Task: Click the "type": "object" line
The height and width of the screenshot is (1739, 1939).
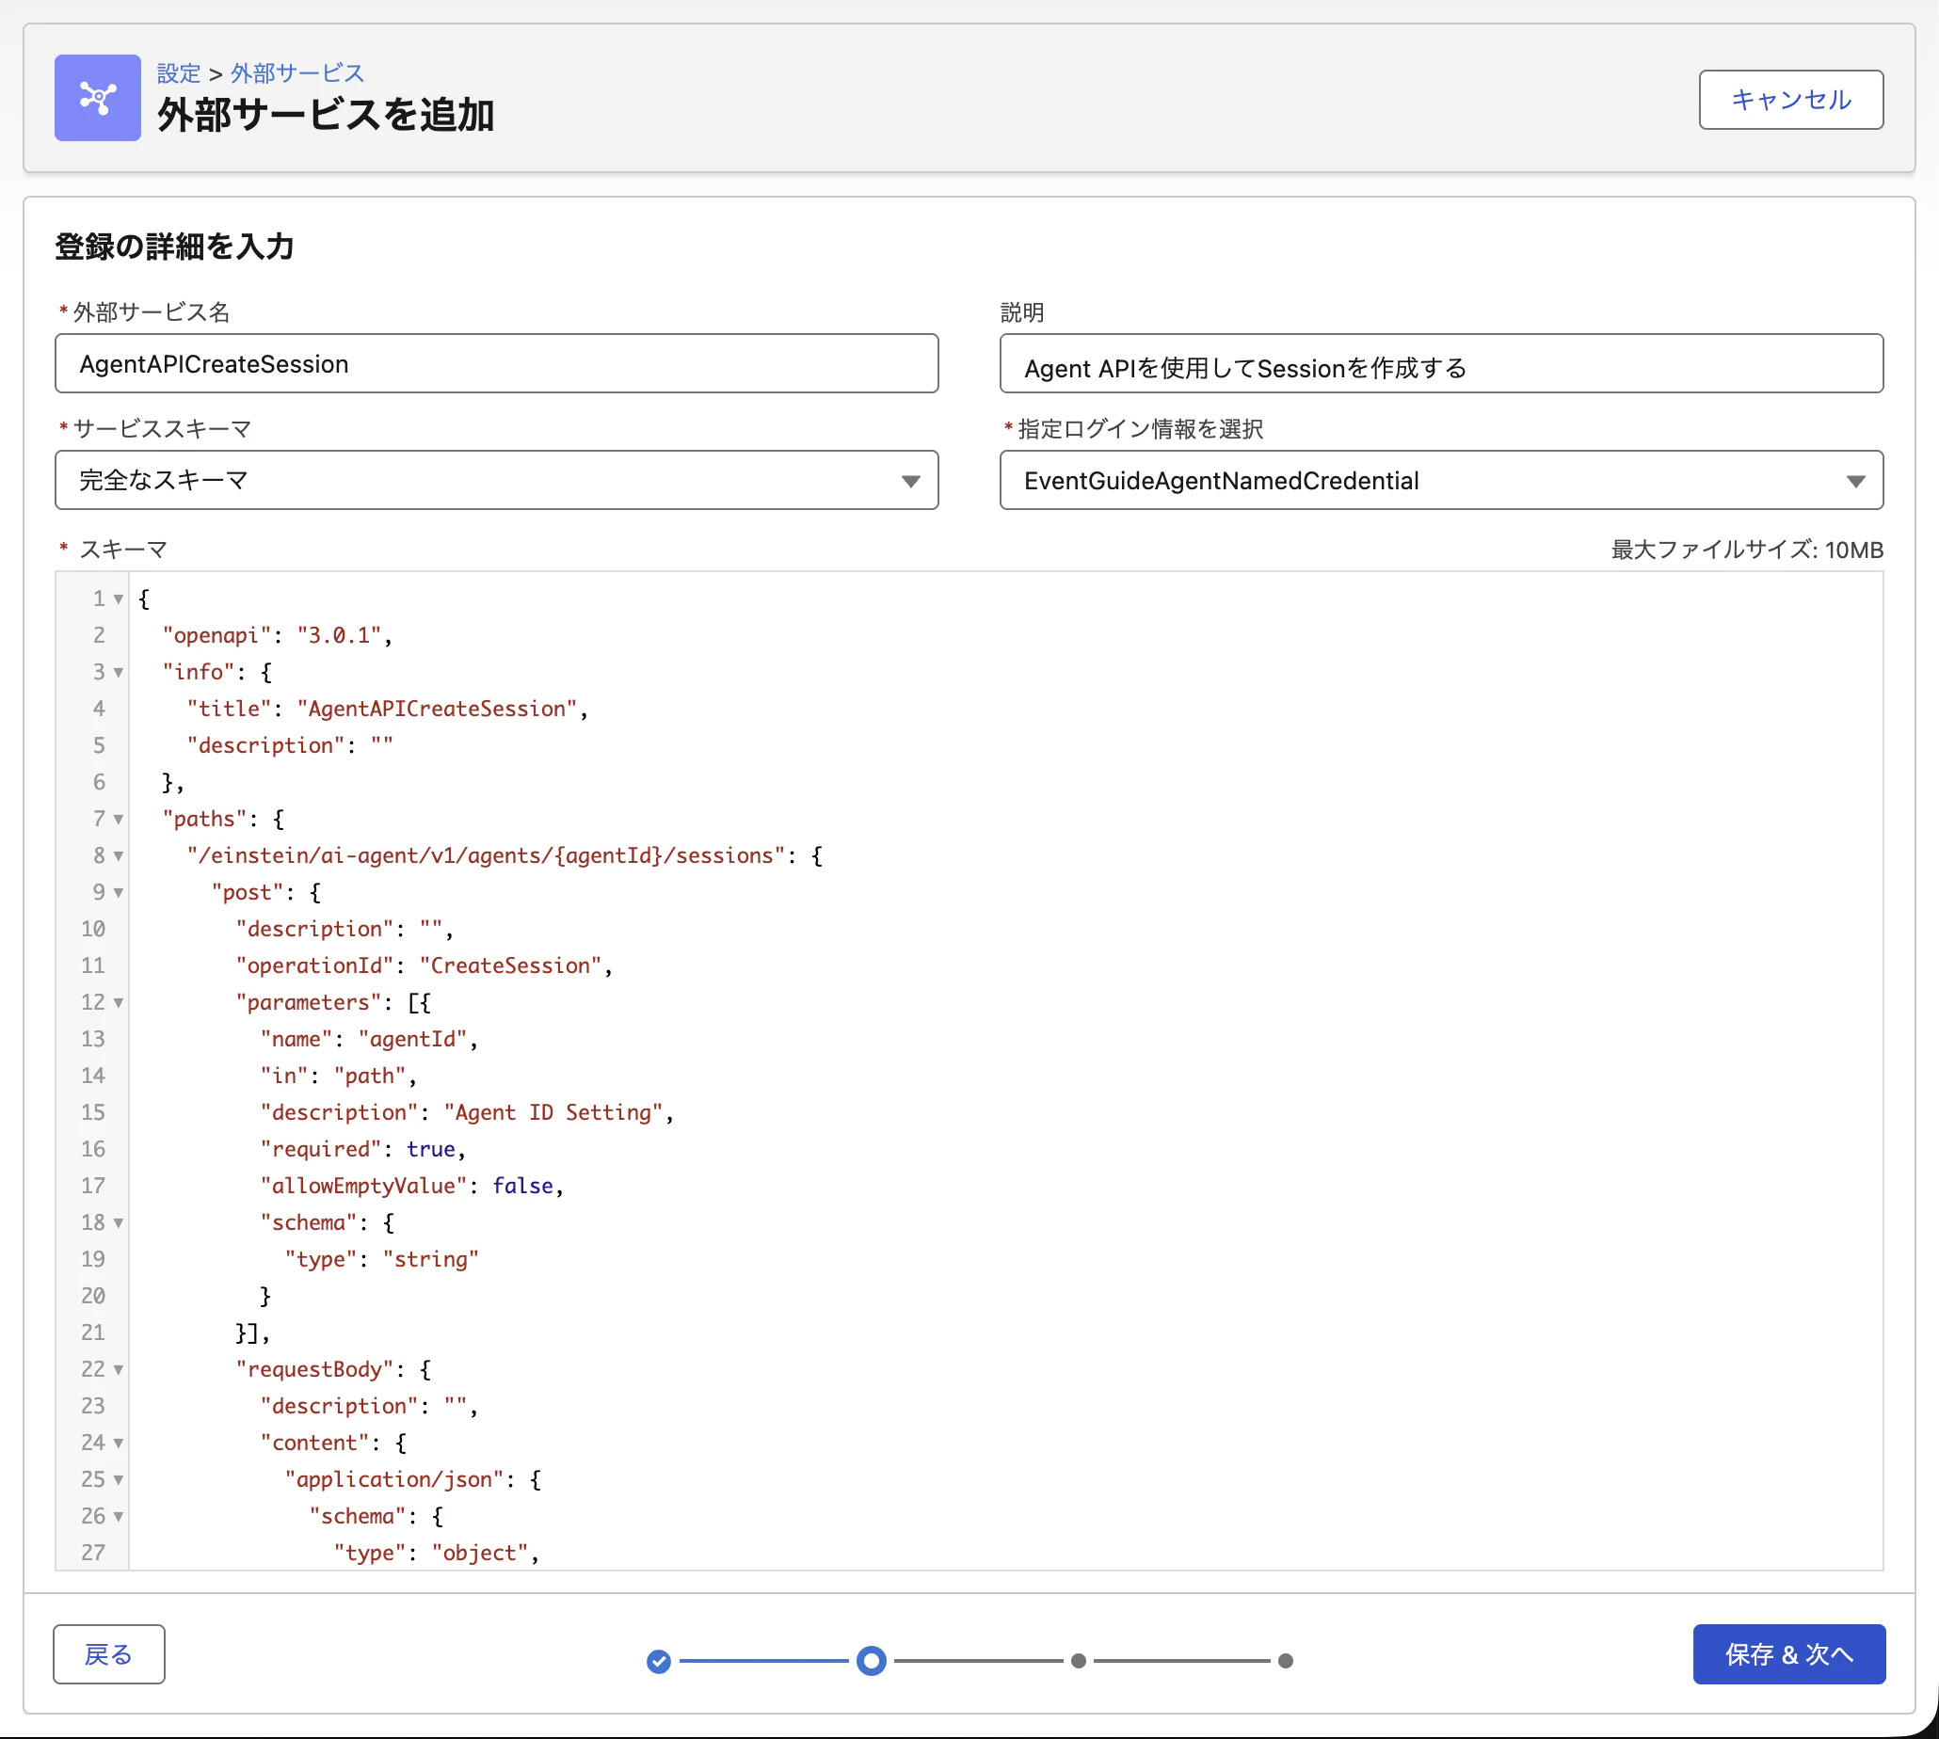Action: 436,1553
